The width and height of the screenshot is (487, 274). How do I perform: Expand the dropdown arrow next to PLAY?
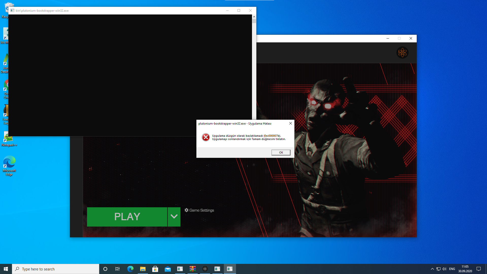point(174,217)
